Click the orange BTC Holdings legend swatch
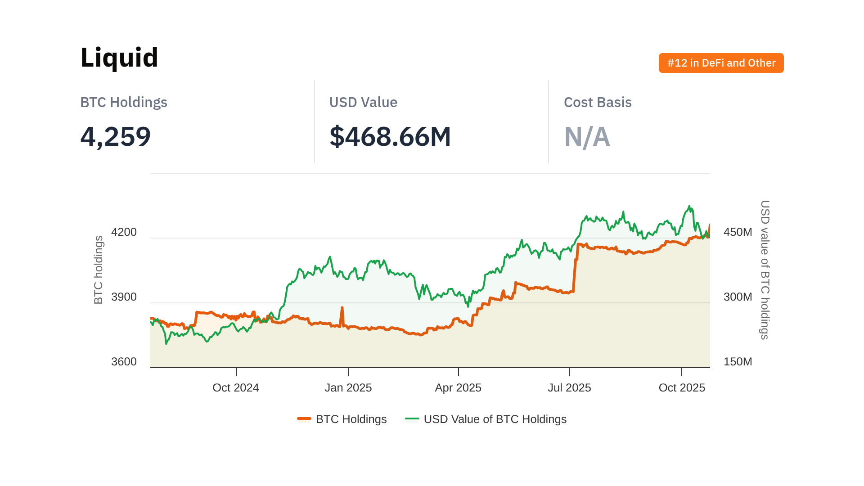Image resolution: width=864 pixels, height=486 pixels. pos(304,419)
